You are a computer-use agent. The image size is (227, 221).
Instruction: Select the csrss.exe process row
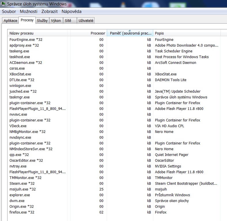pyautogui.click(x=114, y=68)
